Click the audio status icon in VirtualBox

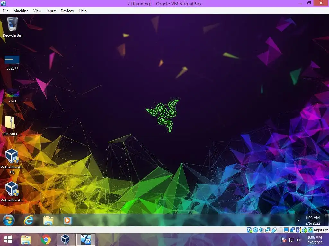click(262, 230)
